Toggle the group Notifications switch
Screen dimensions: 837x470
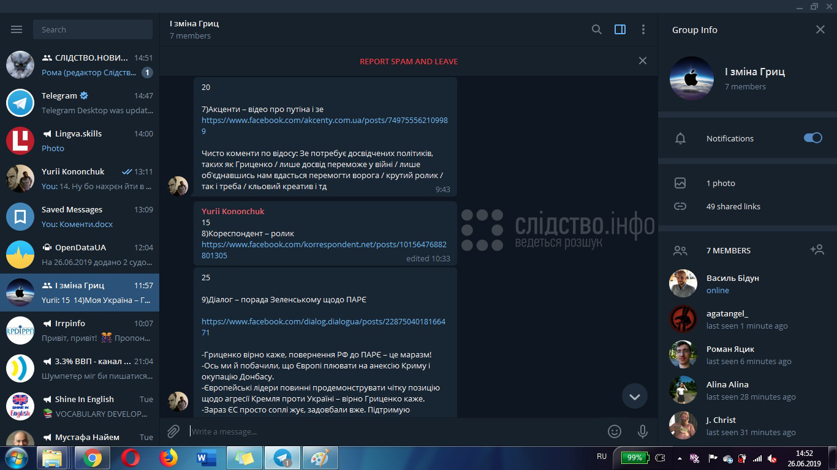[813, 138]
